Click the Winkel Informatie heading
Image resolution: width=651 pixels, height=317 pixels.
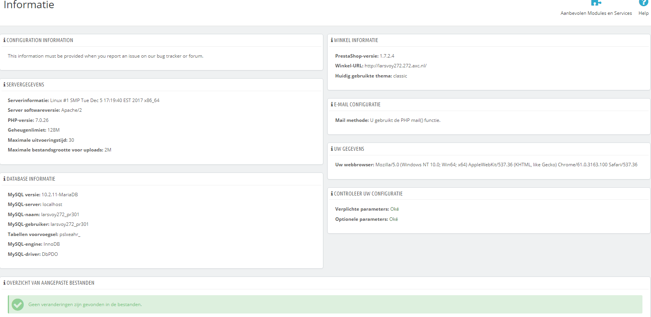356,40
